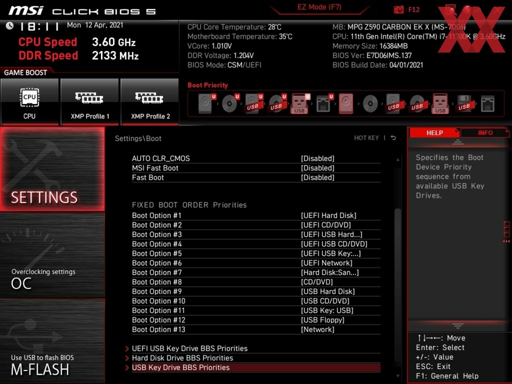Open the OC overclocking settings section
The width and height of the screenshot is (512, 384).
pos(52,256)
